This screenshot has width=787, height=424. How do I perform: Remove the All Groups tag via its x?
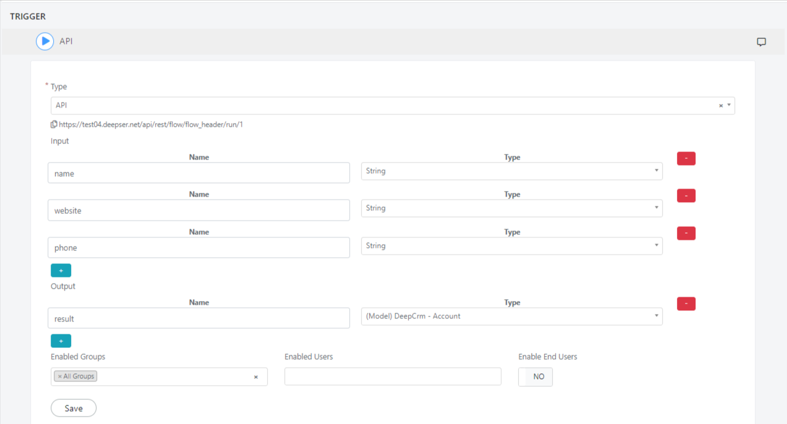(x=60, y=376)
